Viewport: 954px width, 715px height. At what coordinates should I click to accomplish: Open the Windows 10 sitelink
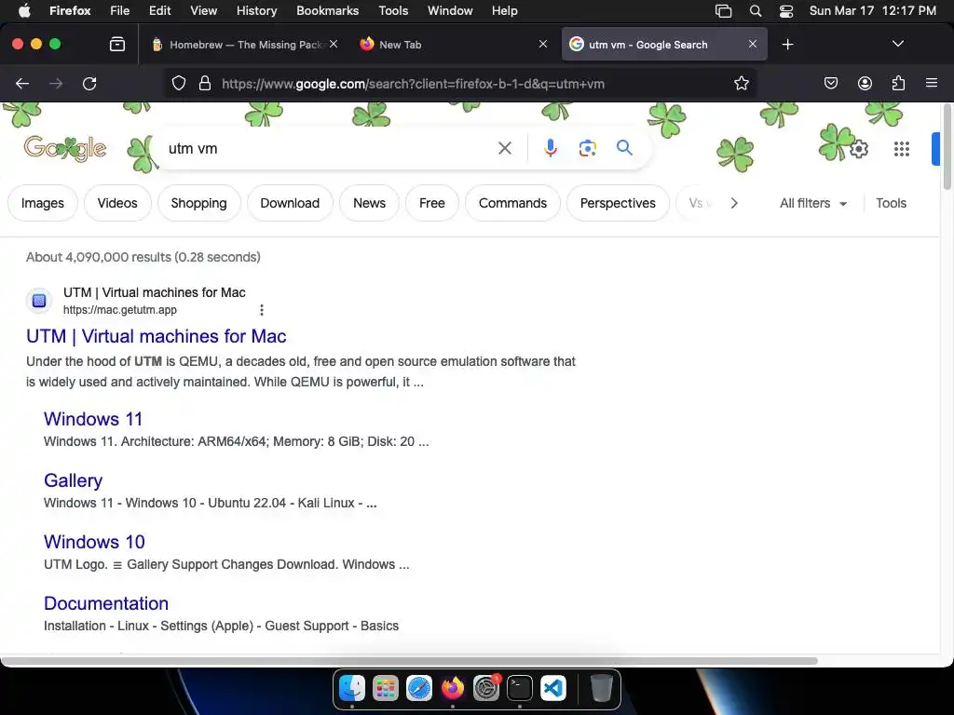94,542
